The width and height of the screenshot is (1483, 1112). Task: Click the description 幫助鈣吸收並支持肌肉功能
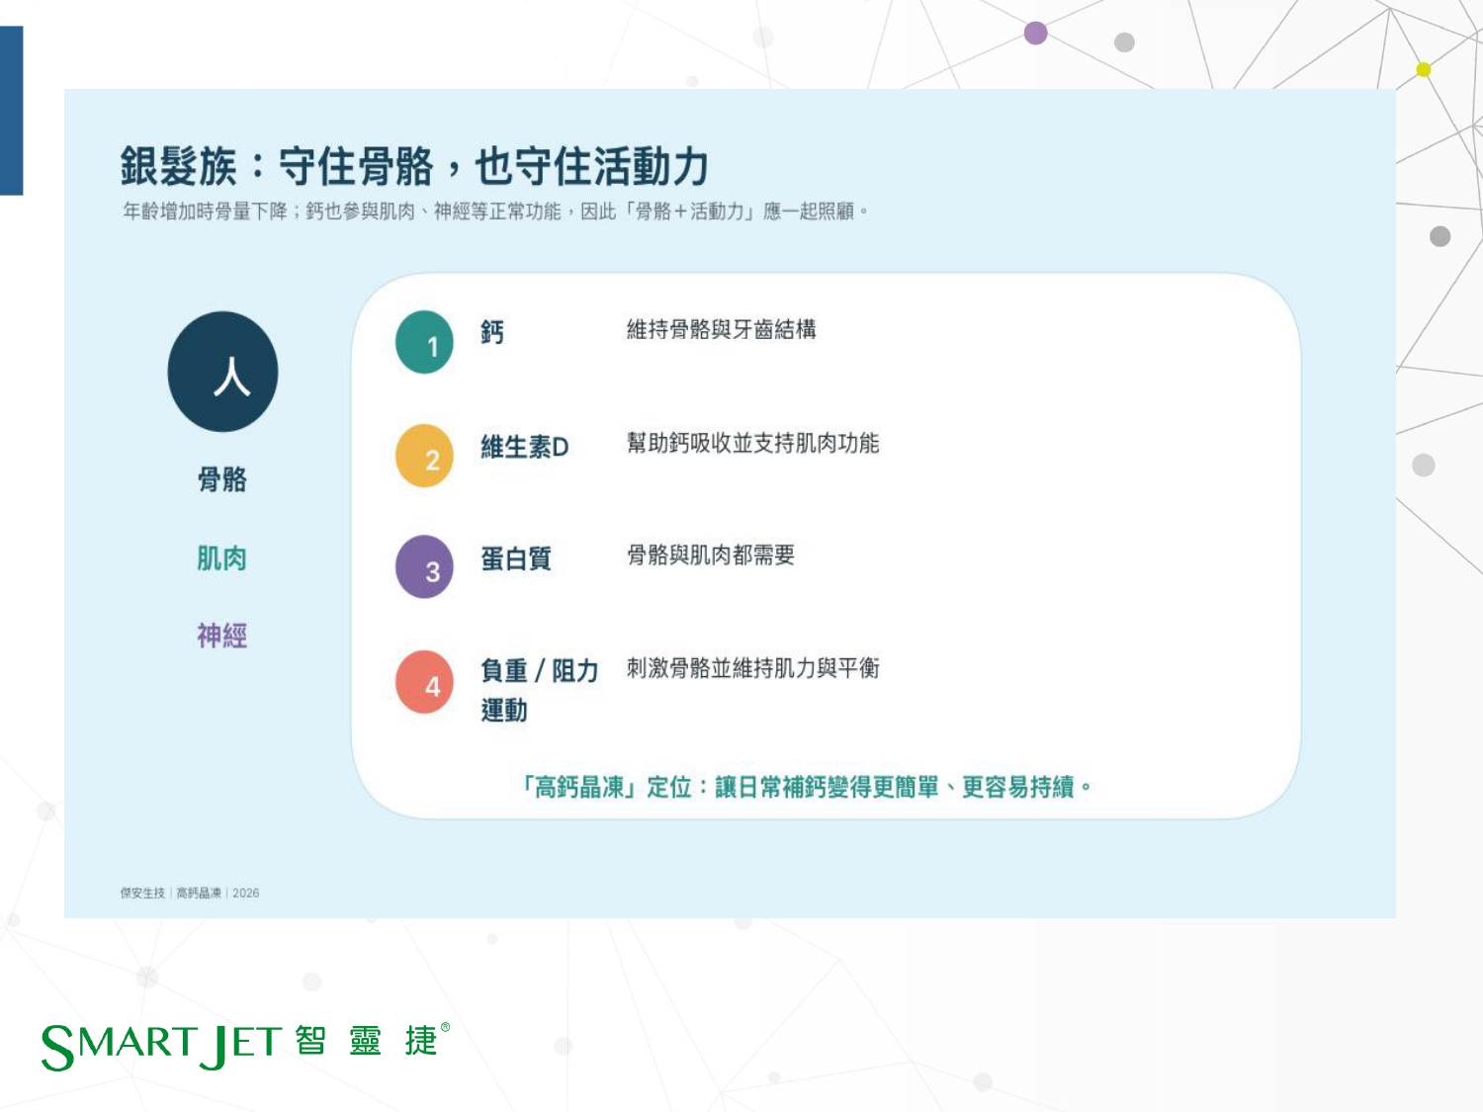coord(753,443)
